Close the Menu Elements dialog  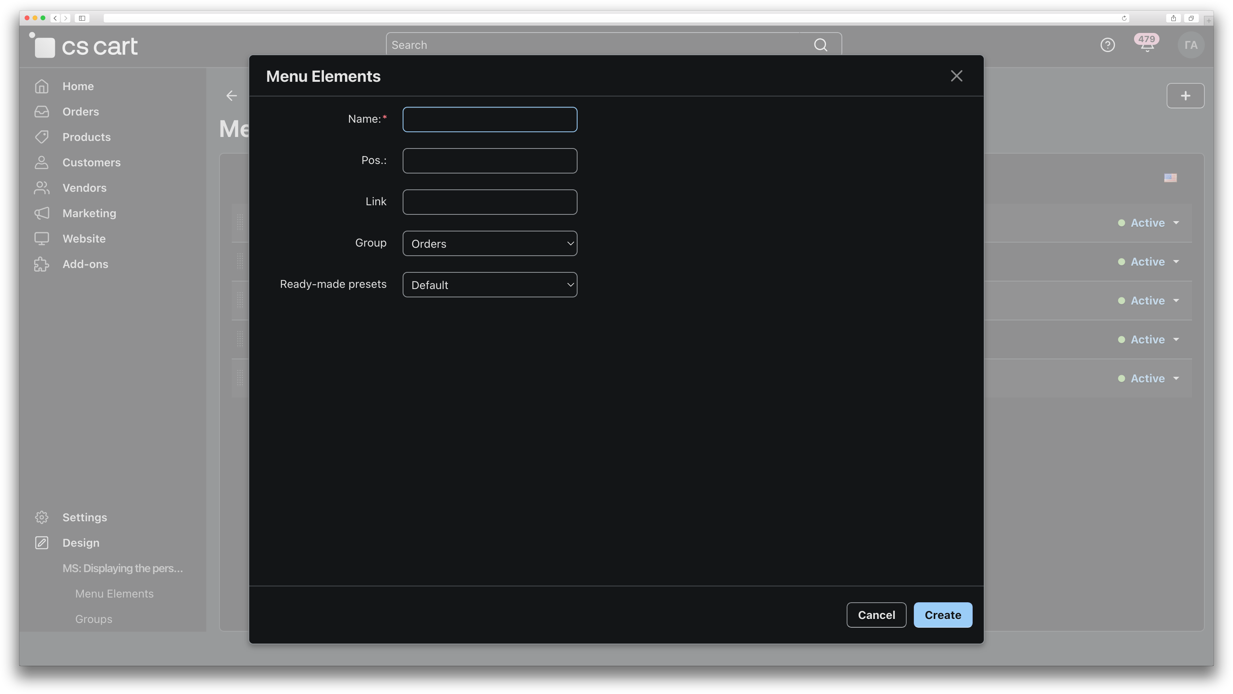pyautogui.click(x=956, y=76)
